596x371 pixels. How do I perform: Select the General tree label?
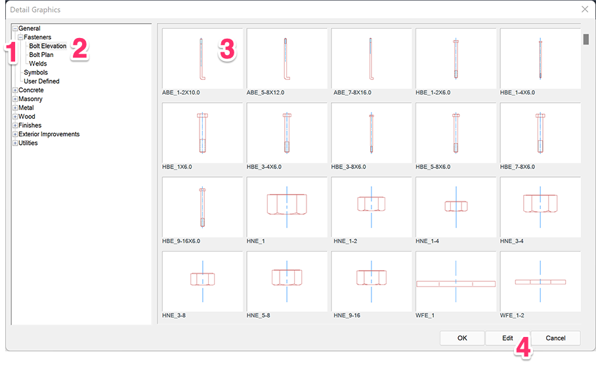click(30, 28)
